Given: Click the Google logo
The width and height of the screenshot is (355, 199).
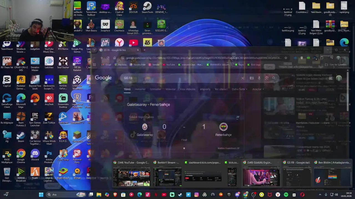Looking at the screenshot, I should coord(103,78).
